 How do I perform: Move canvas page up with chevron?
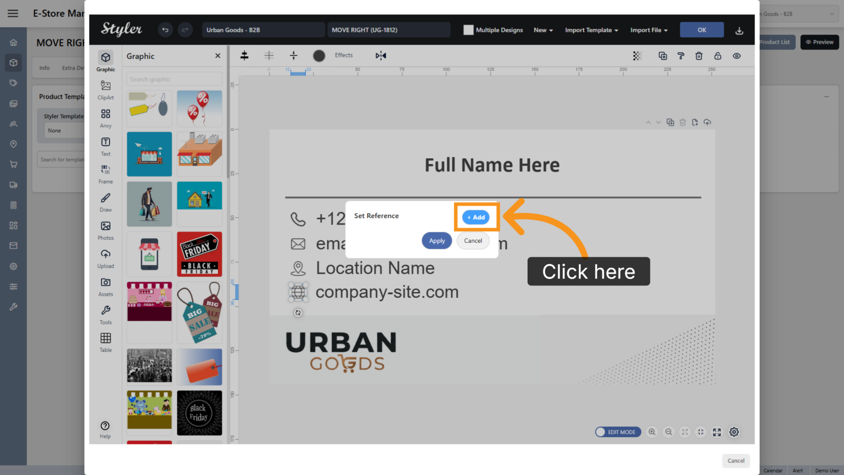coord(648,122)
